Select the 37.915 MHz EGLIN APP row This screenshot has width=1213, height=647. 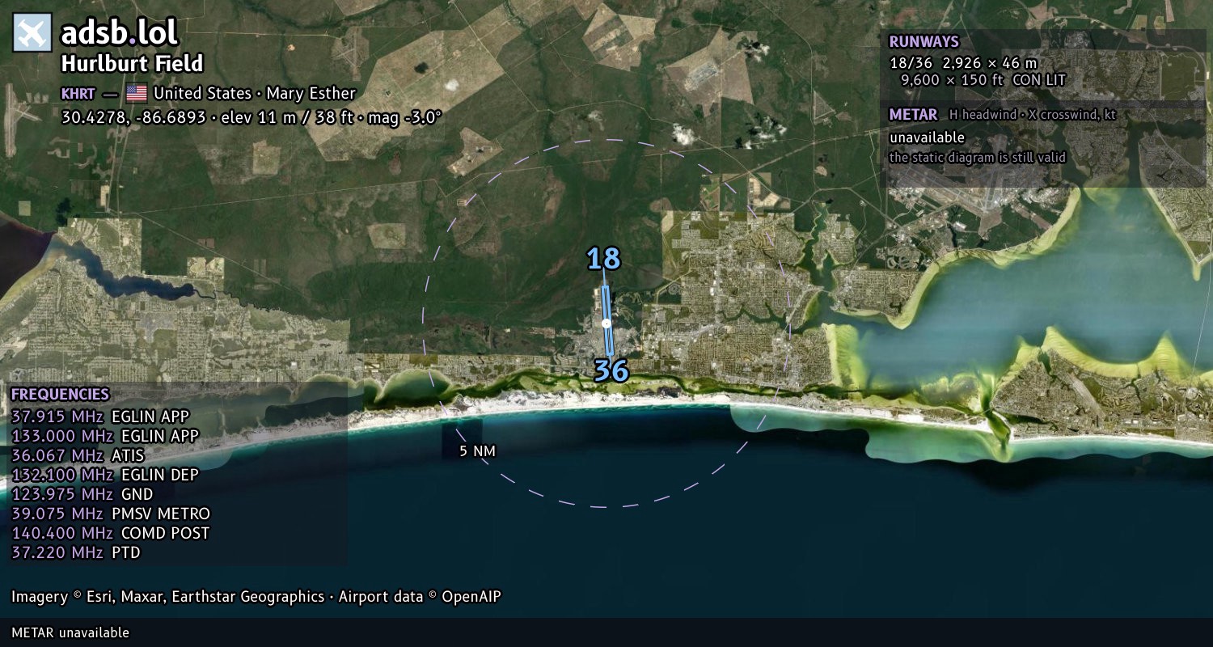(x=100, y=417)
